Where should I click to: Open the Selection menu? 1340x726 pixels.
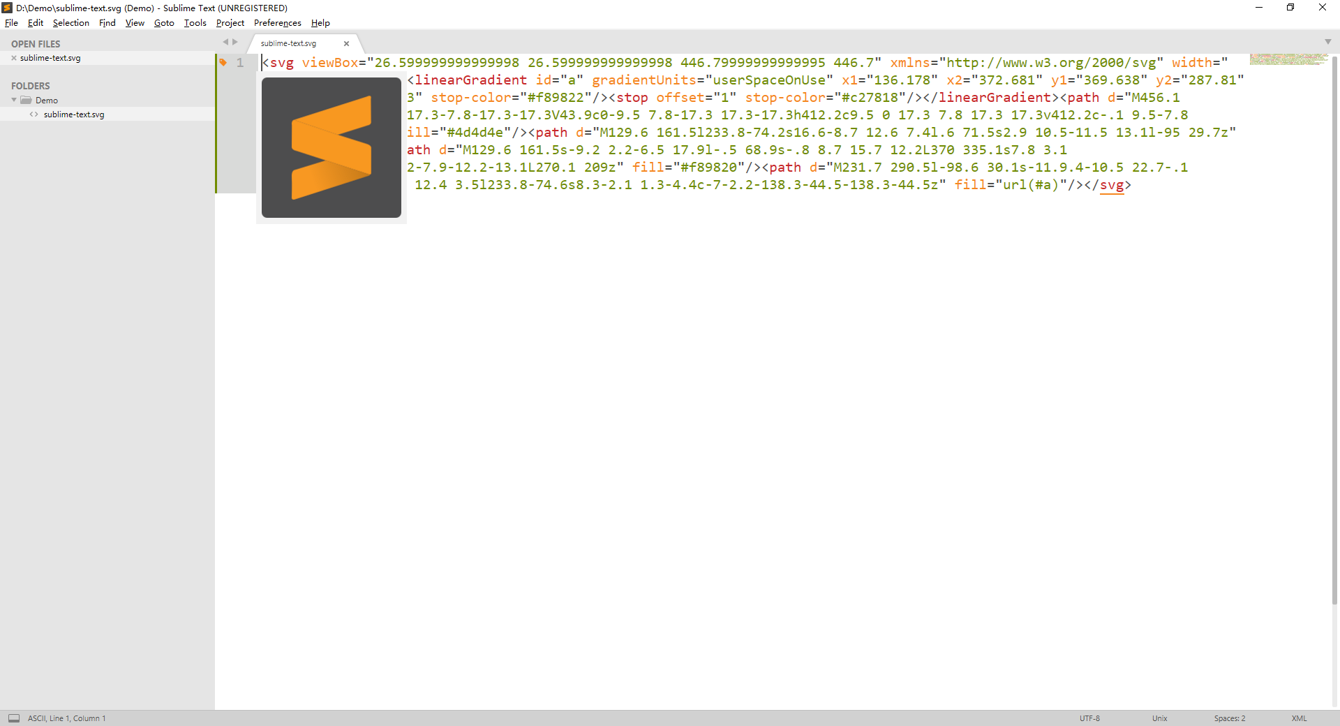[x=71, y=23]
